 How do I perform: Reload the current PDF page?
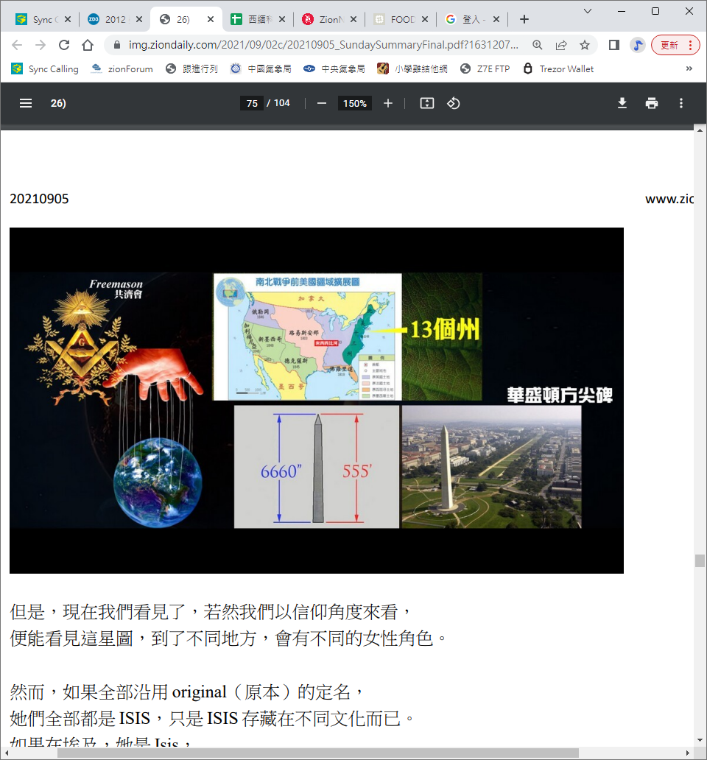click(x=64, y=45)
